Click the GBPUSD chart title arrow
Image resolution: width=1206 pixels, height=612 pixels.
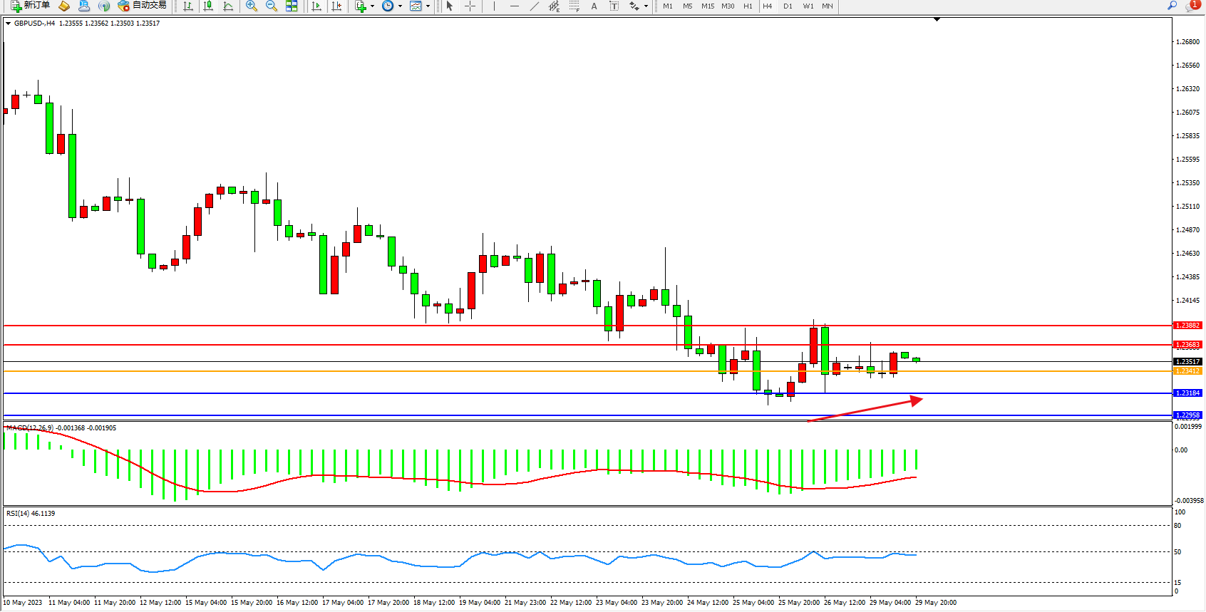(x=8, y=24)
